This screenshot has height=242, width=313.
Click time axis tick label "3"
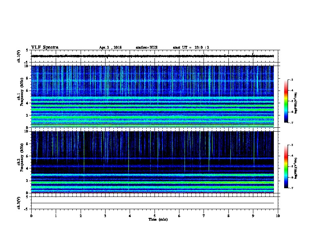[x=105, y=216]
